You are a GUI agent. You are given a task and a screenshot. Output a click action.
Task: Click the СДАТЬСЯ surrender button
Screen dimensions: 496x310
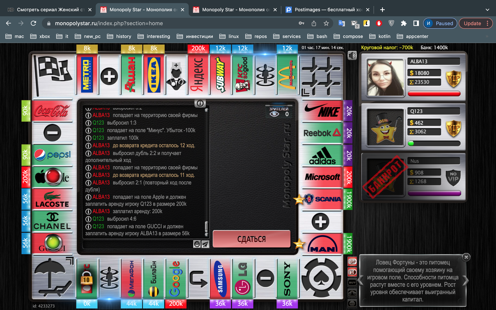pyautogui.click(x=251, y=239)
